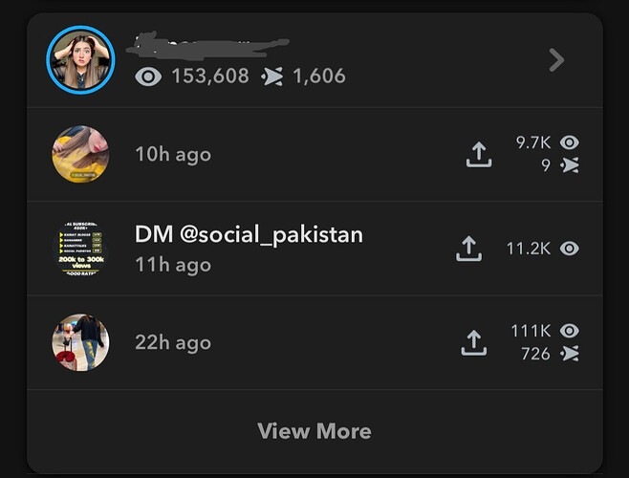Click the total views count 153,608
The width and height of the screenshot is (629, 478).
point(210,76)
